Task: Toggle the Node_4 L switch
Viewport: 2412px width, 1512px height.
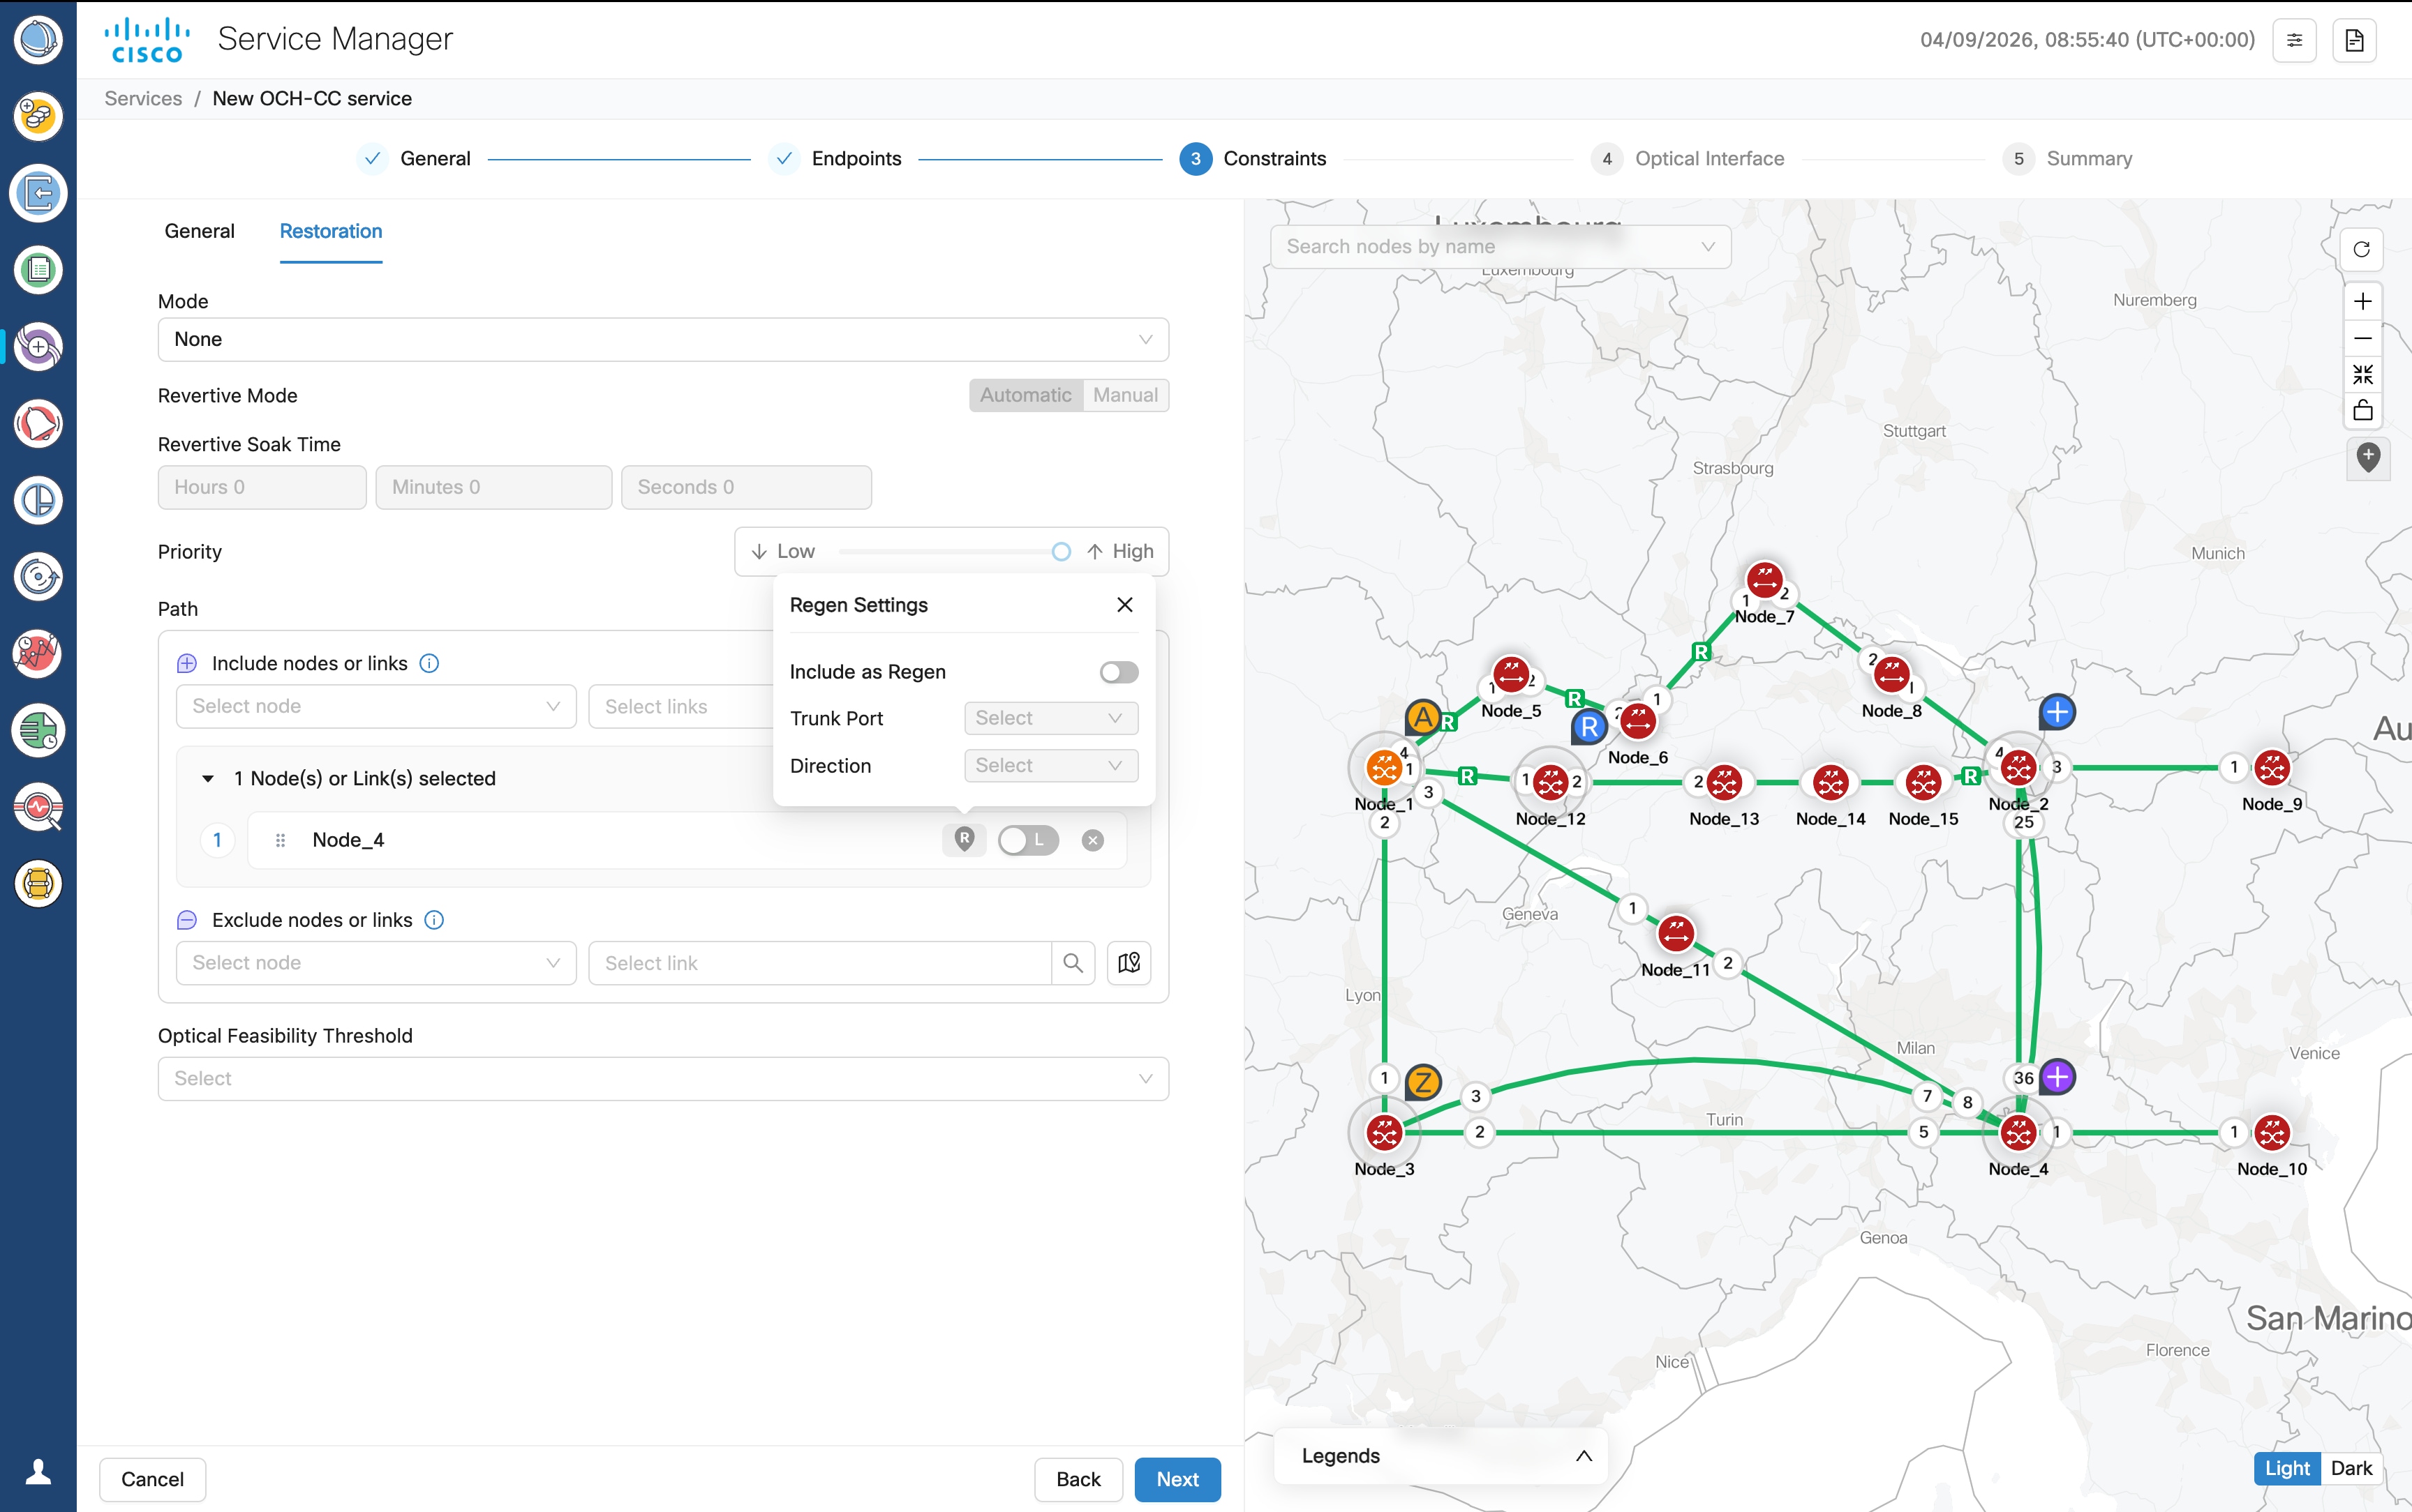Action: point(1027,840)
